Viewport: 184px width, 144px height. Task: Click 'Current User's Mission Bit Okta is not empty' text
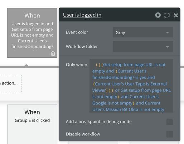[128, 106]
